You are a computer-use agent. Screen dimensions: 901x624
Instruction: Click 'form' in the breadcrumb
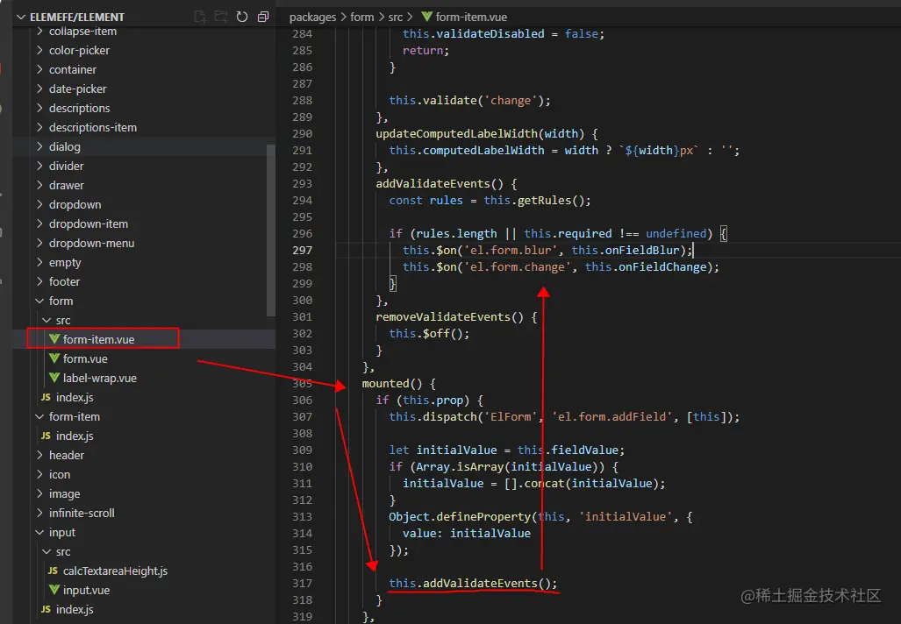(362, 18)
